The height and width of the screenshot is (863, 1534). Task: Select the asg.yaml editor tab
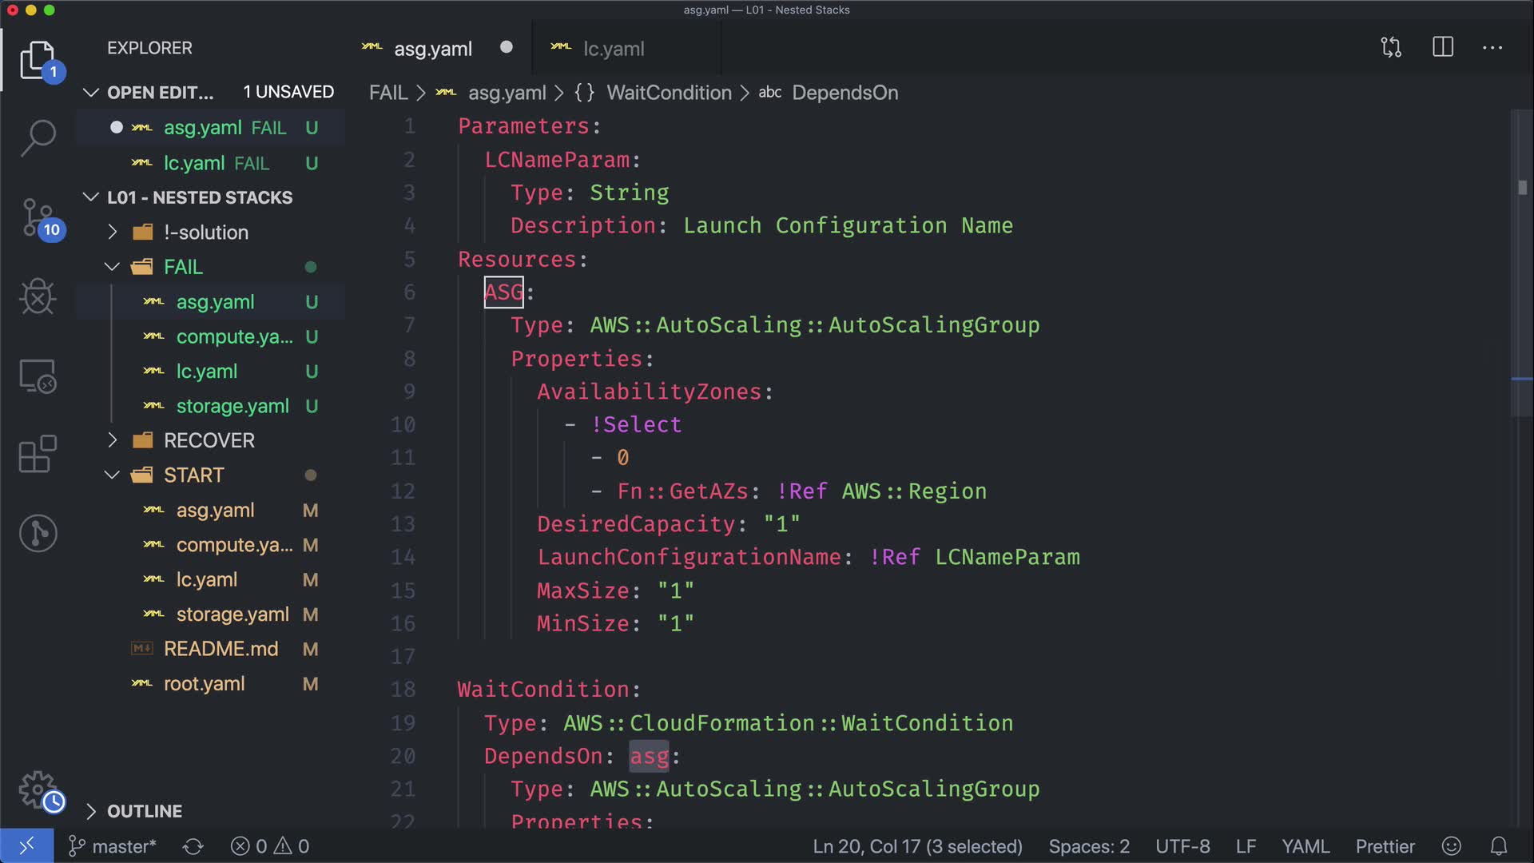pos(432,49)
